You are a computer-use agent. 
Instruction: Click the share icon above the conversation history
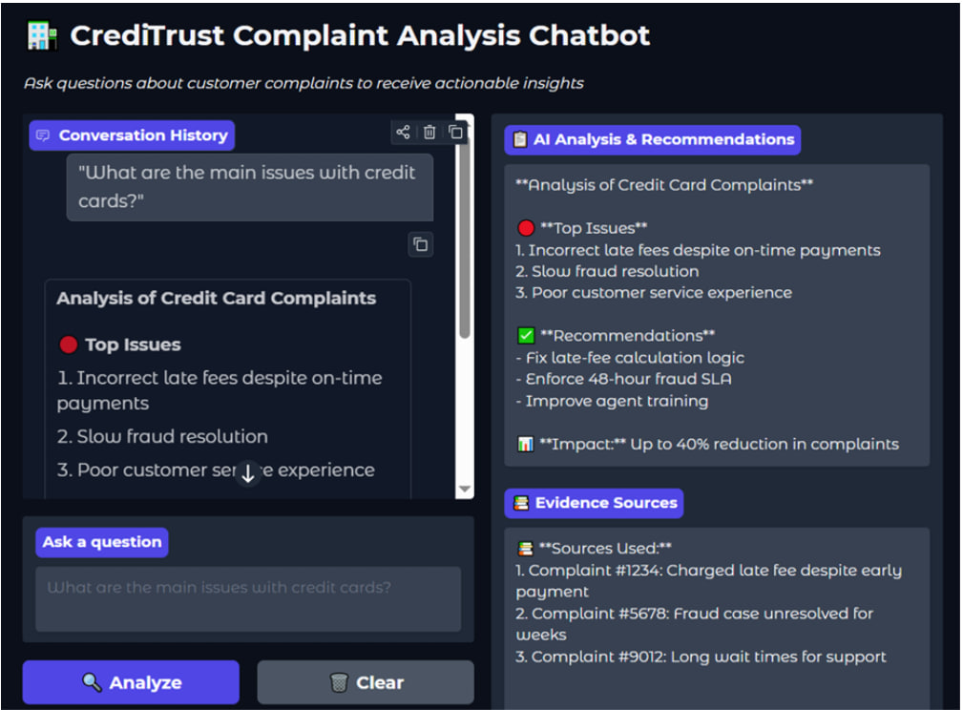pos(403,133)
